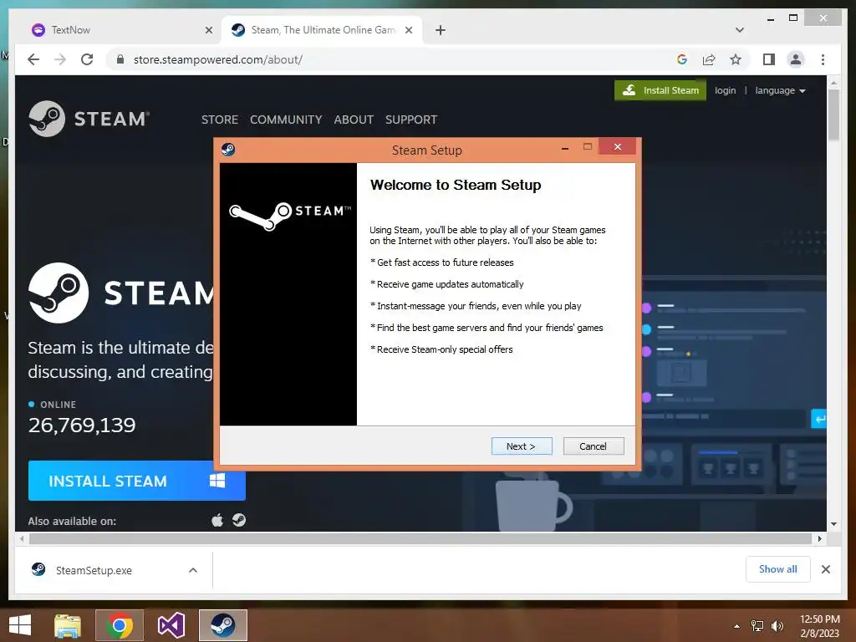The image size is (856, 642).
Task: Switch to the TextNow browser tab
Action: tap(121, 30)
